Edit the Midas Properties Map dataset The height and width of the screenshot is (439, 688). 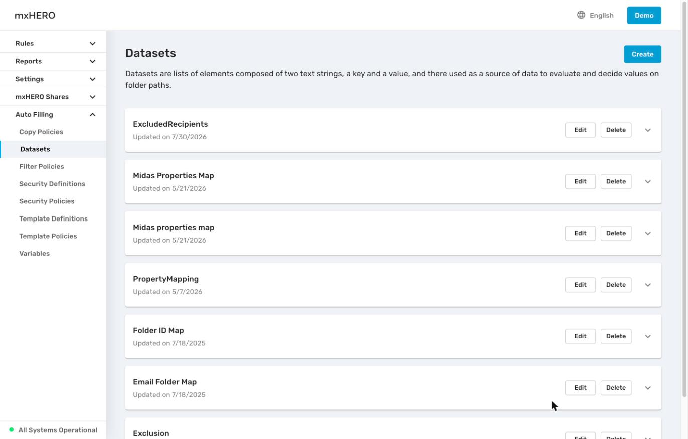click(x=580, y=181)
